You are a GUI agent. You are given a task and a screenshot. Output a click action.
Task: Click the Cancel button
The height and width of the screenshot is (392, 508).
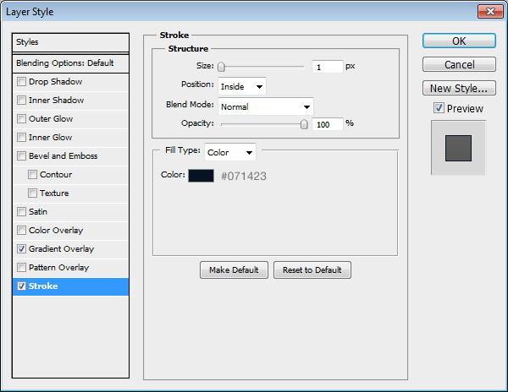459,64
